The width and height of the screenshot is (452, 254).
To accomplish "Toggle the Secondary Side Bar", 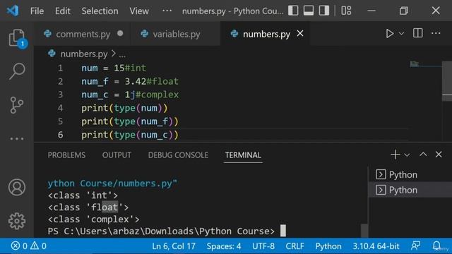I will pyautogui.click(x=324, y=11).
